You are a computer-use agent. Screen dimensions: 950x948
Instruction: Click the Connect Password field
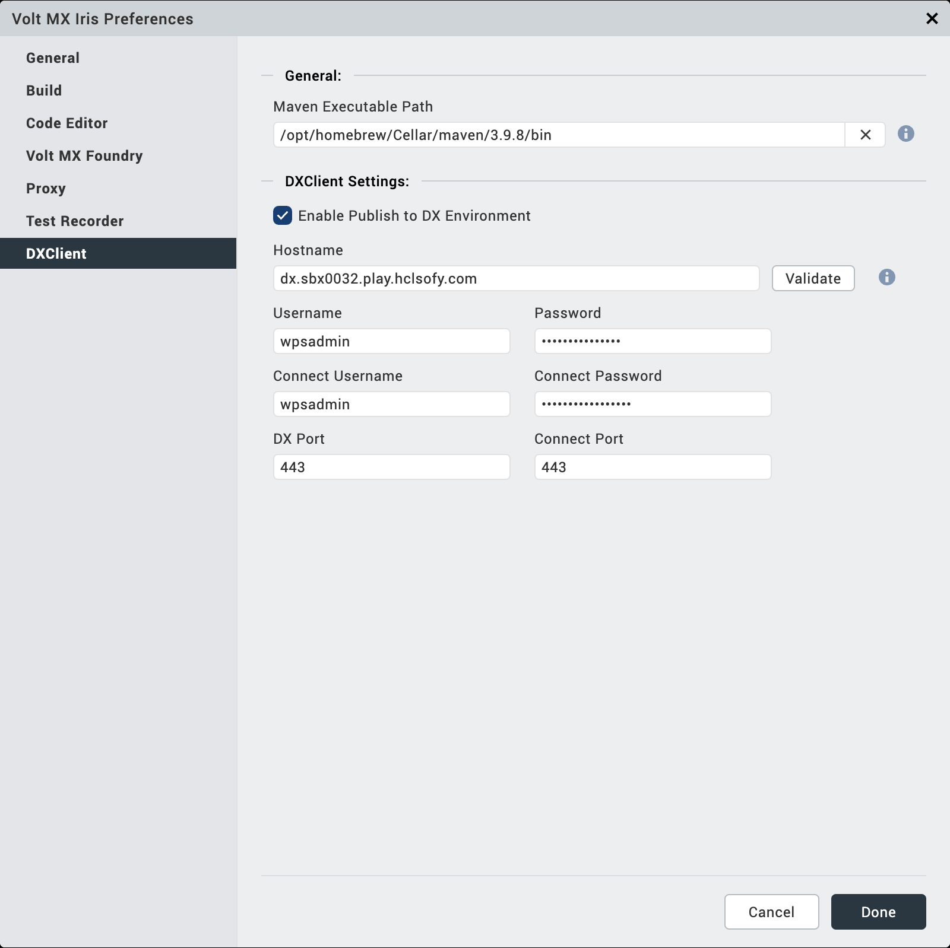coord(653,404)
